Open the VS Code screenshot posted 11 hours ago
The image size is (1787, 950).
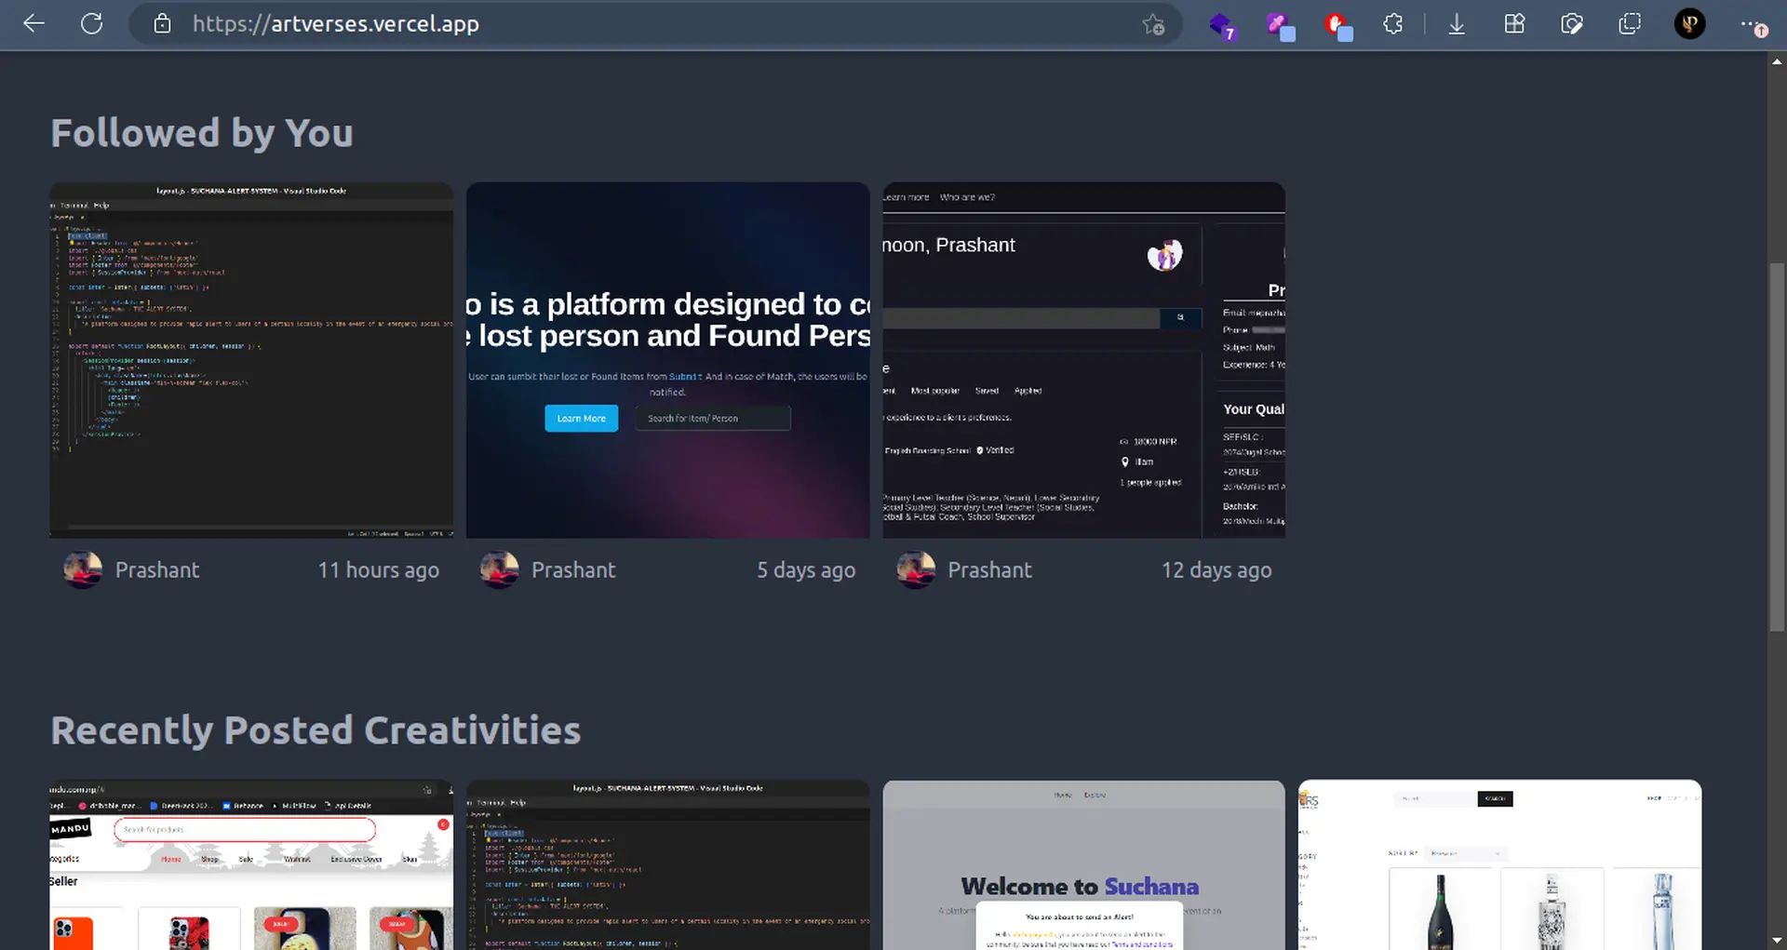251,360
